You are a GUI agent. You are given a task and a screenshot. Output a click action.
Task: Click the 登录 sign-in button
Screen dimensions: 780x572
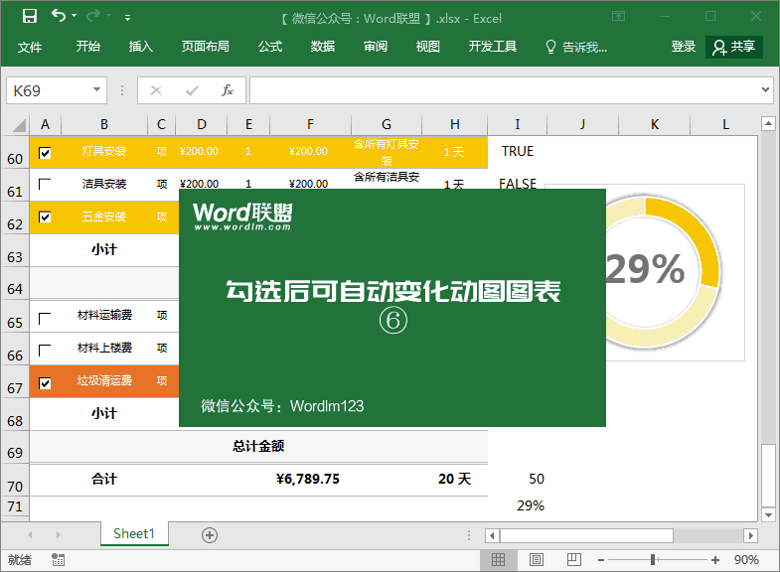(683, 47)
